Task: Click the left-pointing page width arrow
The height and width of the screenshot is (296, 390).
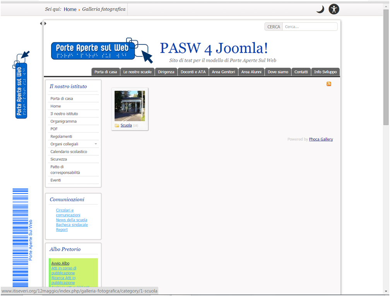Action: point(41,24)
